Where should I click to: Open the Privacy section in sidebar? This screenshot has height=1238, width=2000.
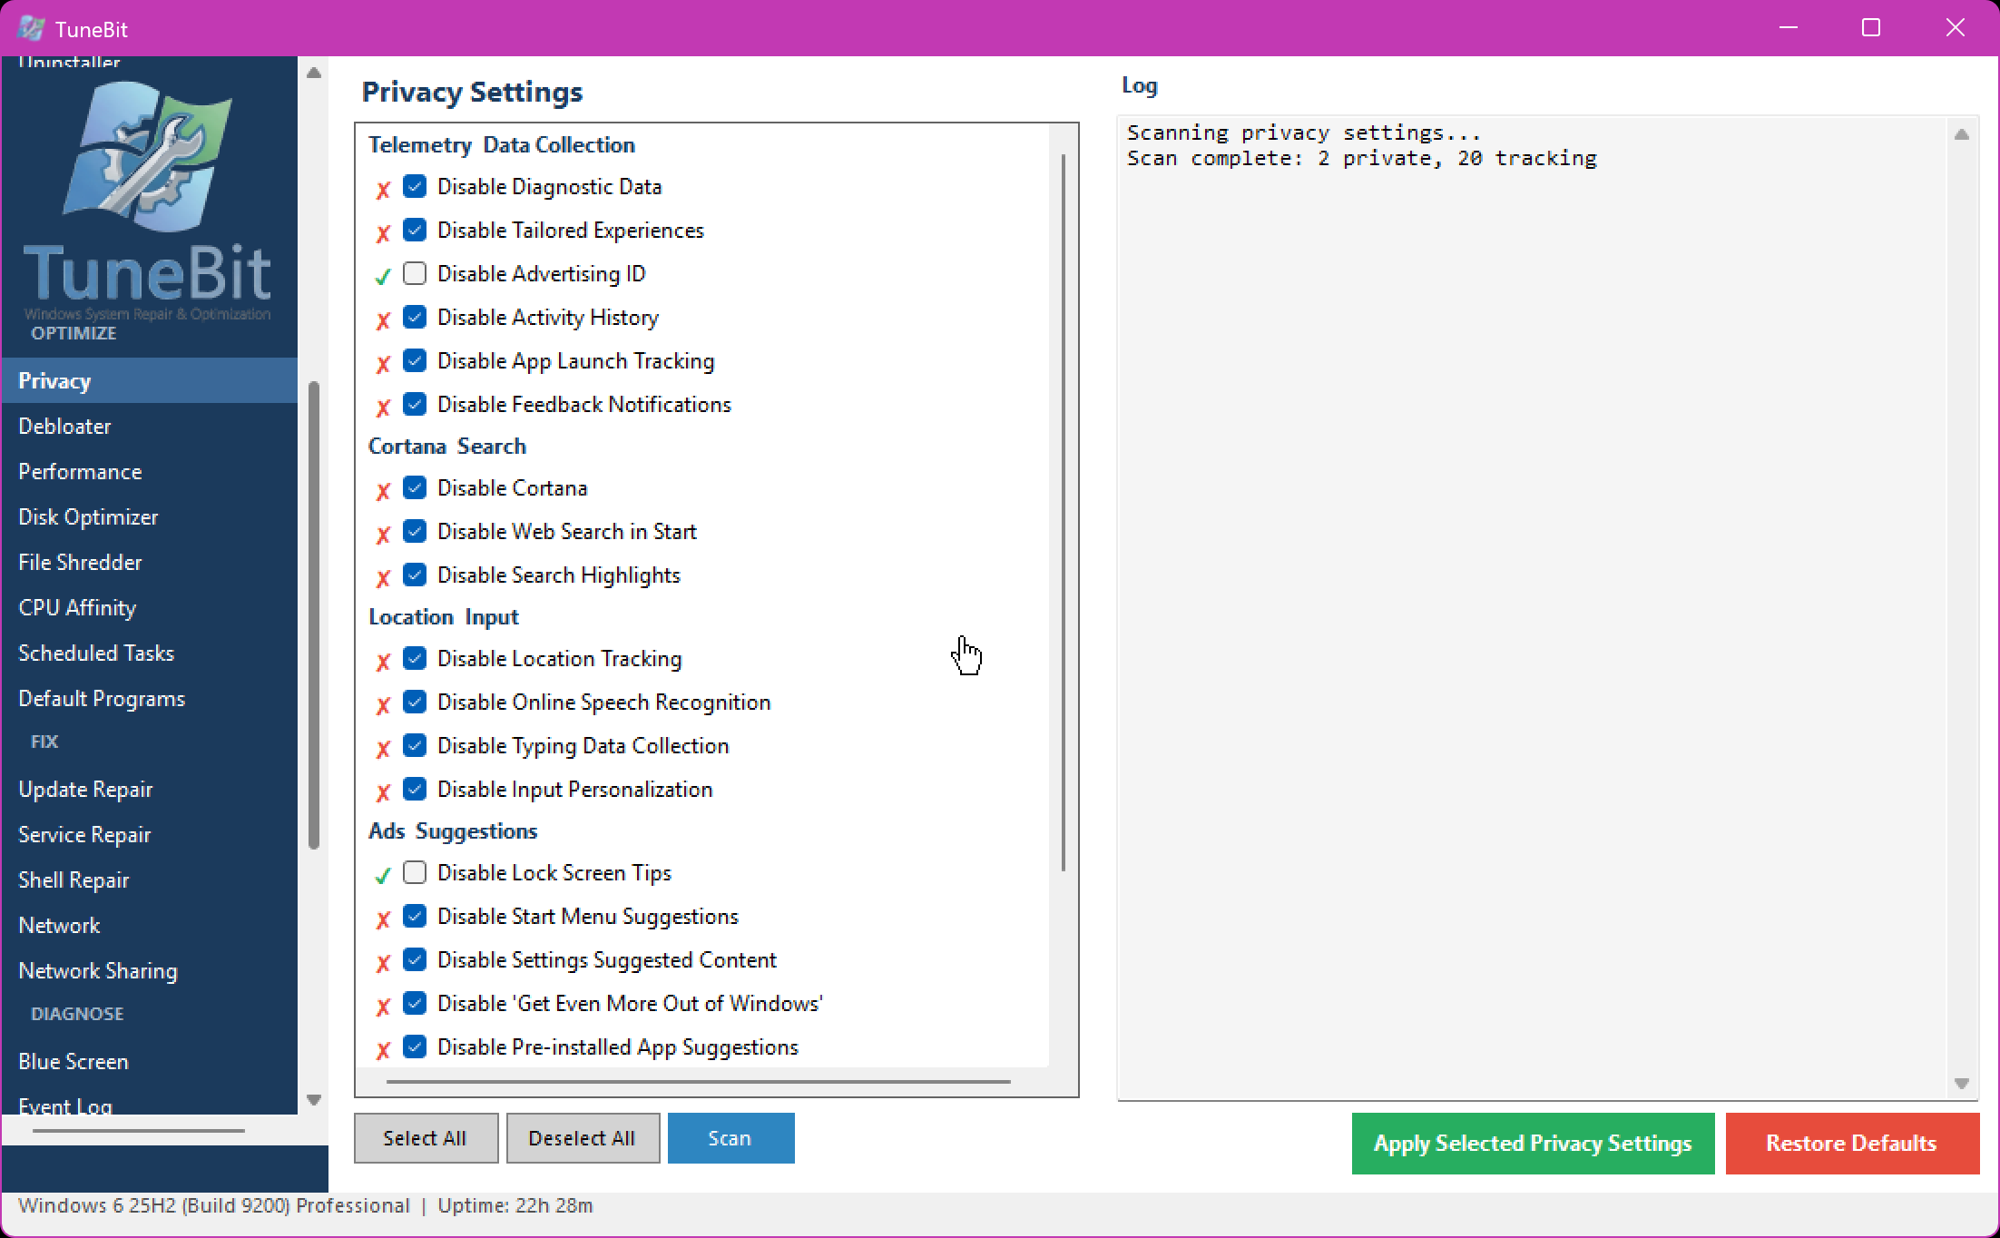tap(150, 380)
